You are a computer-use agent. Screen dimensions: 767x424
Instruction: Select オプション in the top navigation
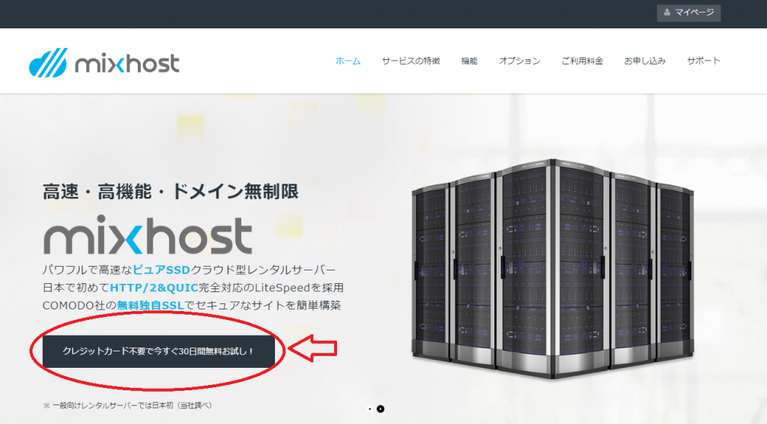519,61
